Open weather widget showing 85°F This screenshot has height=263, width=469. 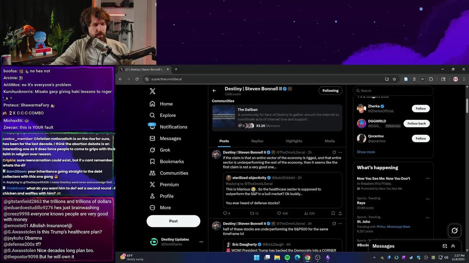pos(132,258)
